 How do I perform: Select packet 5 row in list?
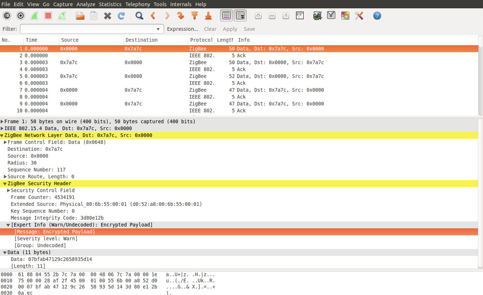(x=239, y=76)
